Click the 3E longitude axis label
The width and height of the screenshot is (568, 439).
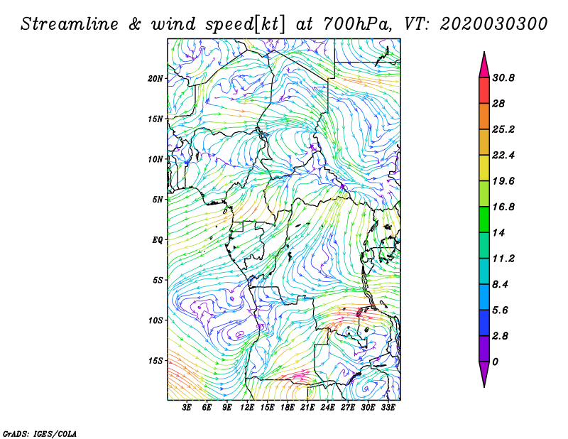pyautogui.click(x=187, y=408)
